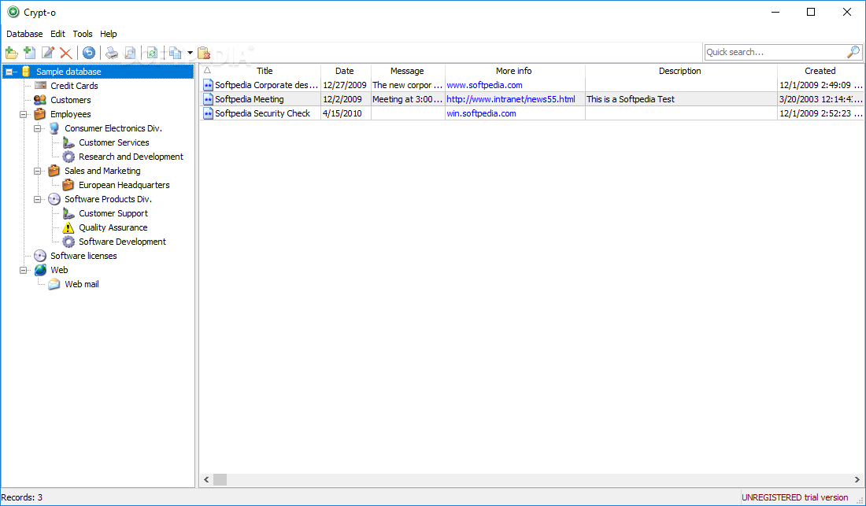Click the horizontal scrollbar right arrow
Screen dimensions: 866x506
[x=857, y=479]
